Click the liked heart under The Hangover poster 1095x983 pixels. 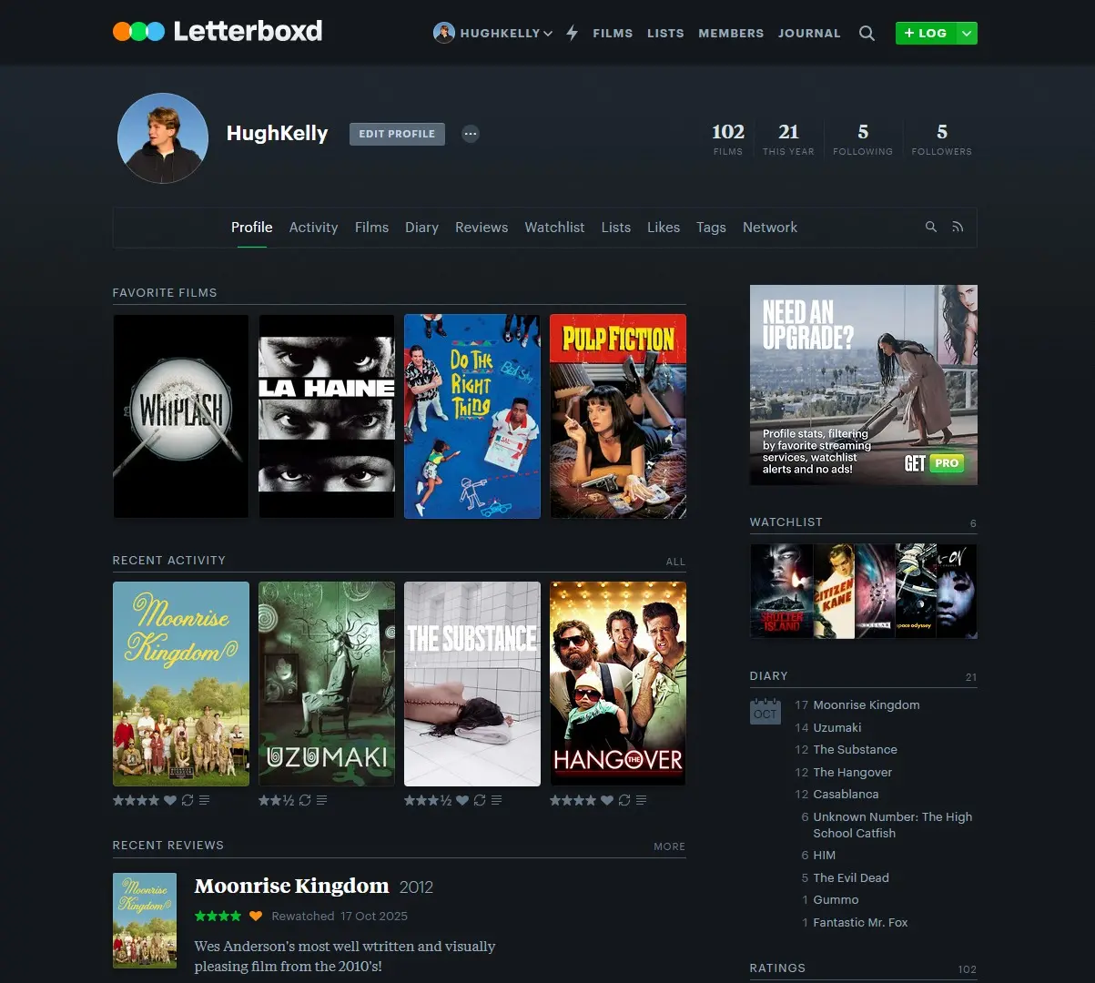coord(607,800)
